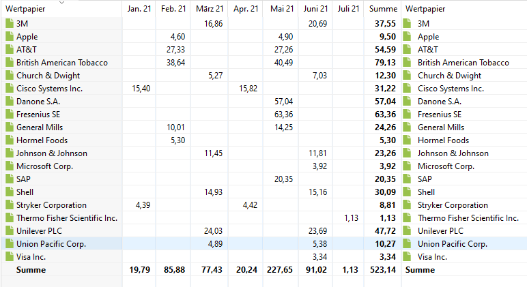Select Stryker Corporation name in left column

point(51,205)
